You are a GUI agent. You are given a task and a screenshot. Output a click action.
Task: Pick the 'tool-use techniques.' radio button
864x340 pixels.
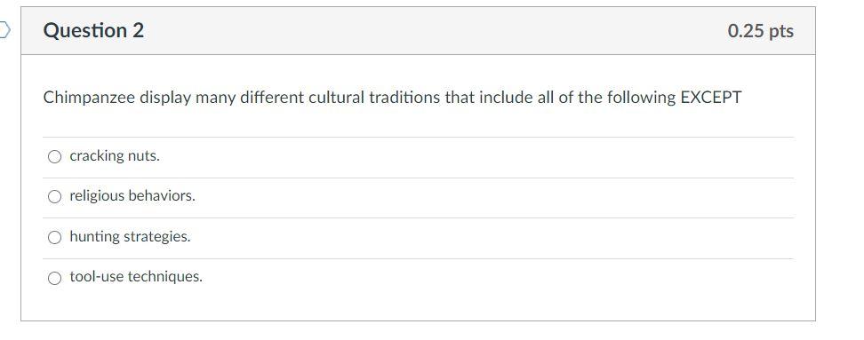coord(54,278)
